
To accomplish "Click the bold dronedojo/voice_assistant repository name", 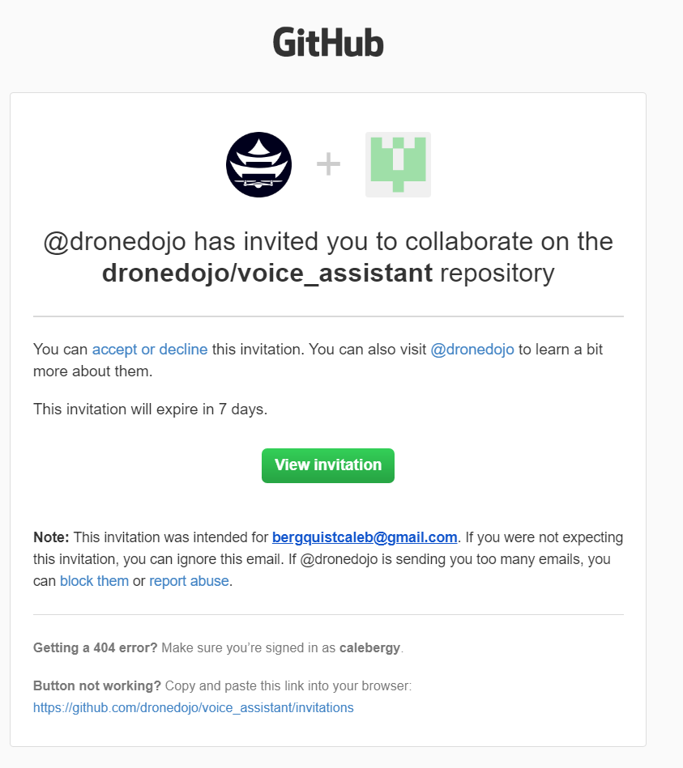I will (267, 273).
